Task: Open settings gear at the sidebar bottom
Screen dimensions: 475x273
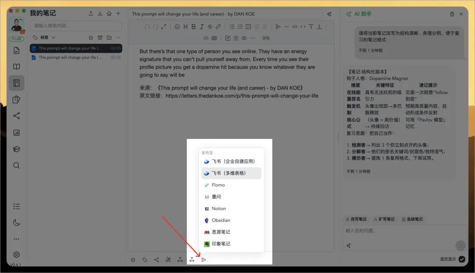Action: (16, 255)
